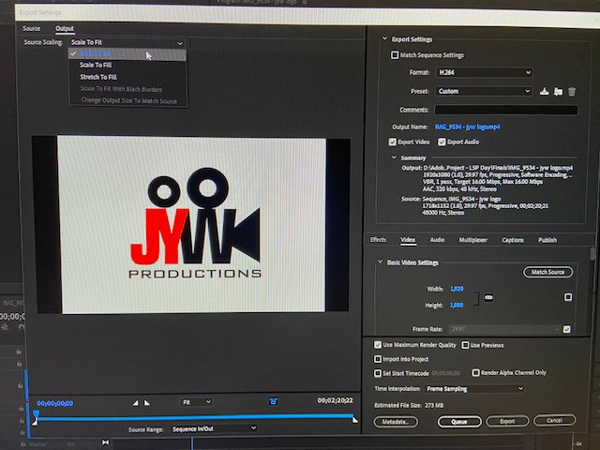Click the Delete Preset trash icon

[x=572, y=92]
